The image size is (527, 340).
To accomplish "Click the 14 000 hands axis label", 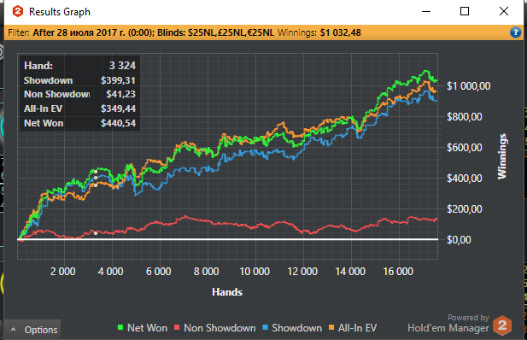I will tap(350, 272).
